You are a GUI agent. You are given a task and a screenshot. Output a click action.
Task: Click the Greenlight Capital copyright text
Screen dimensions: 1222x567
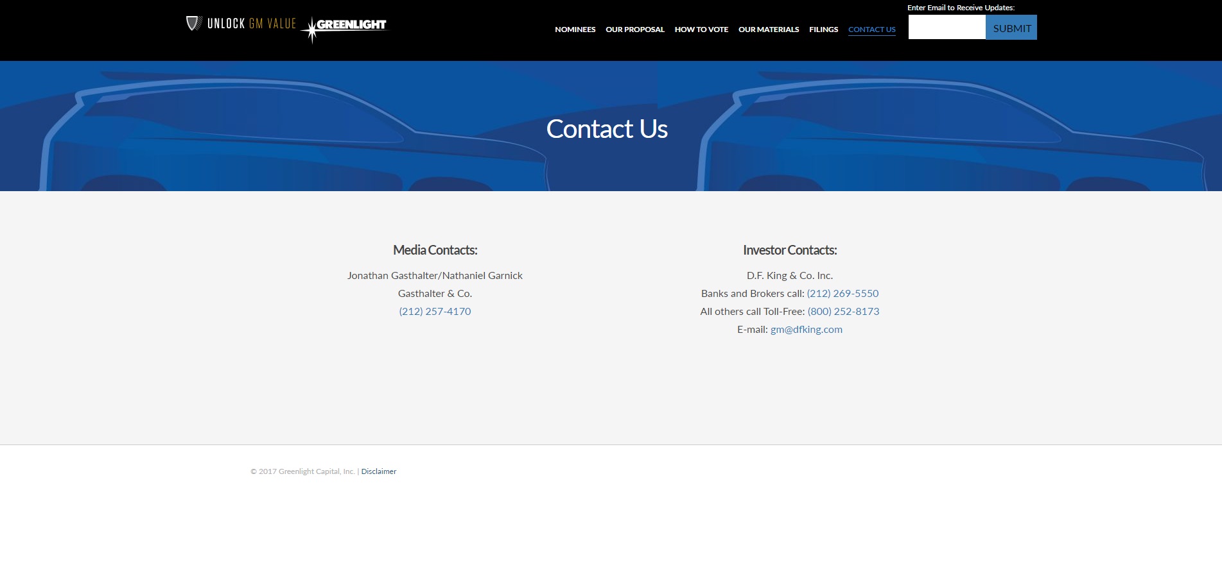click(302, 471)
